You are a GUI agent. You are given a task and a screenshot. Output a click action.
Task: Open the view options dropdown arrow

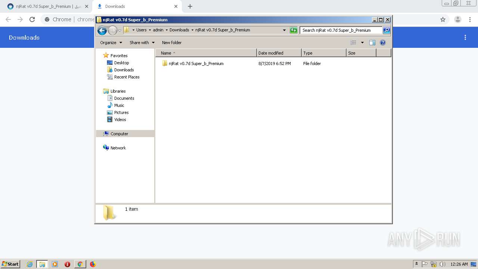point(362,43)
